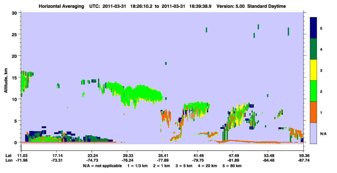Click the start time '18:26:10.2' in title
337x173 pixels.
click(142, 6)
